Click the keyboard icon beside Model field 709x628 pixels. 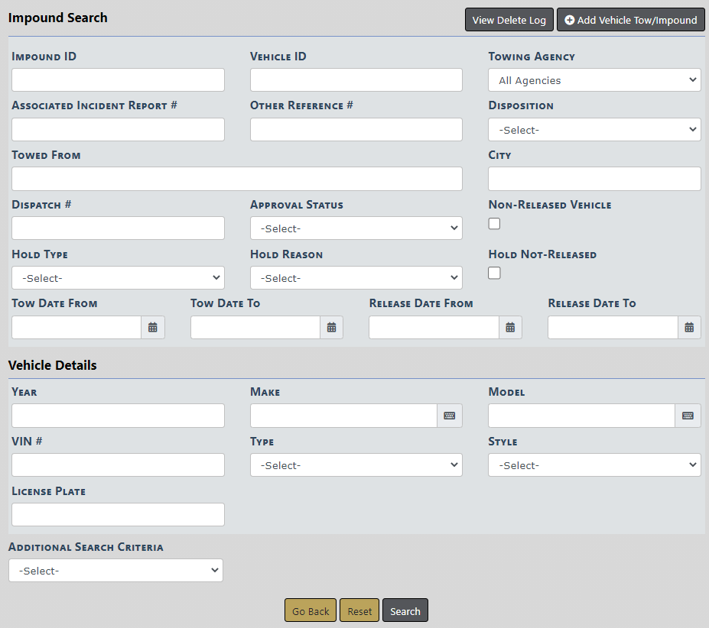coord(688,416)
